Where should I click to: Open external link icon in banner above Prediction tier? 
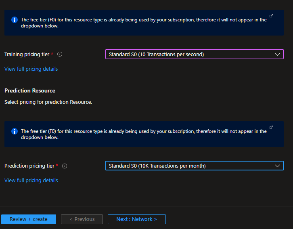coord(271,127)
